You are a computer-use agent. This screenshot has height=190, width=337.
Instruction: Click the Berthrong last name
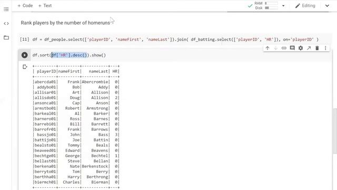tap(97, 177)
